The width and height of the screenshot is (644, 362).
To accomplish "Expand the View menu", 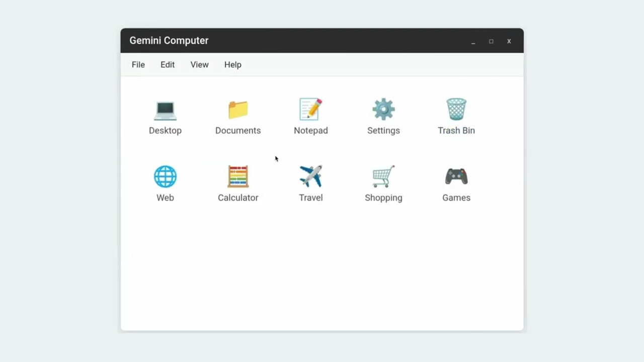I will coord(199,64).
